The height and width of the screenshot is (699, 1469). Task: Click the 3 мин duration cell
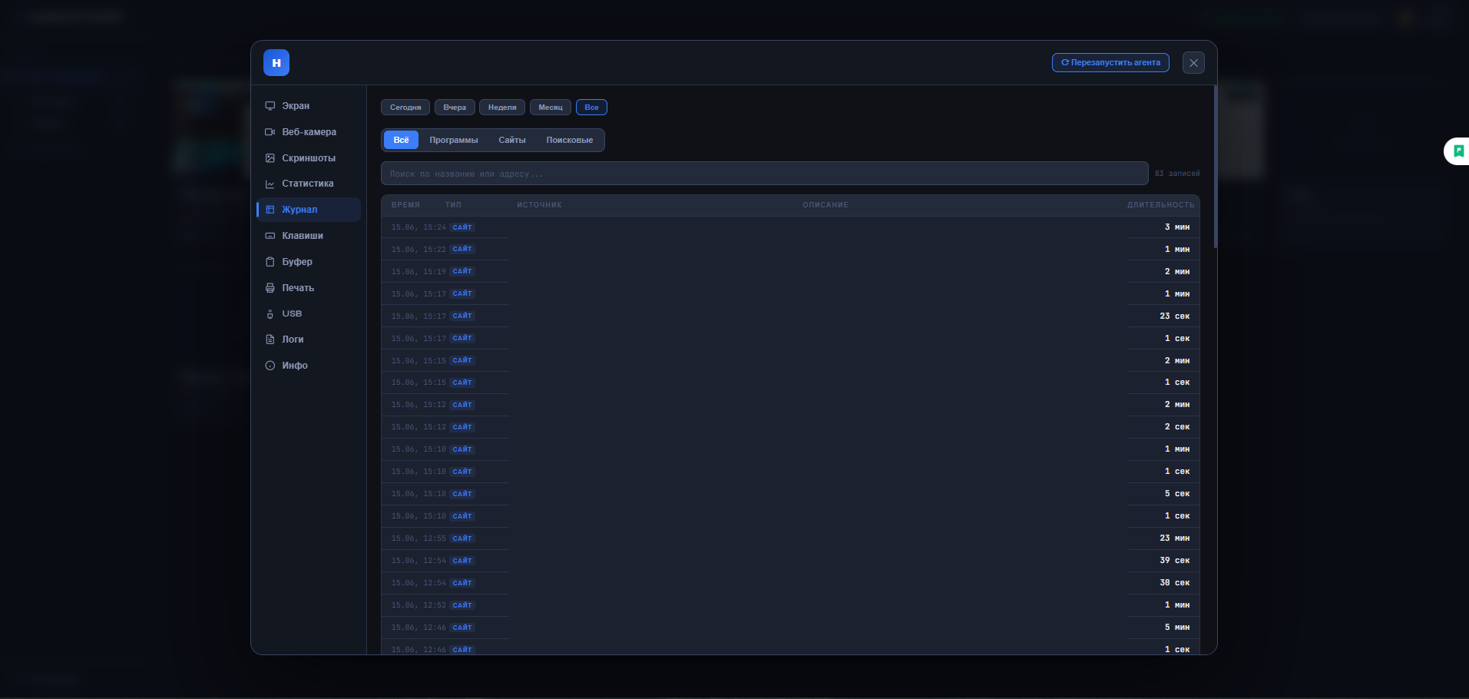coord(1177,227)
